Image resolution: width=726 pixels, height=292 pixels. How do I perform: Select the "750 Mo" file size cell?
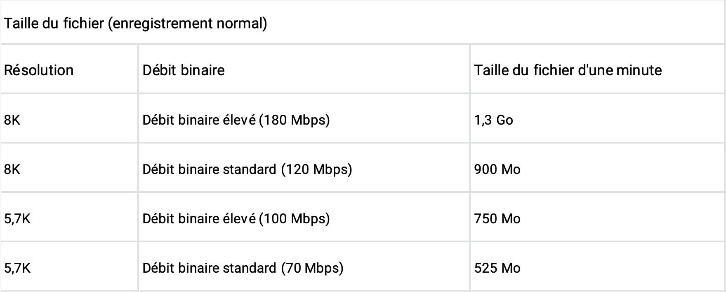tap(497, 219)
